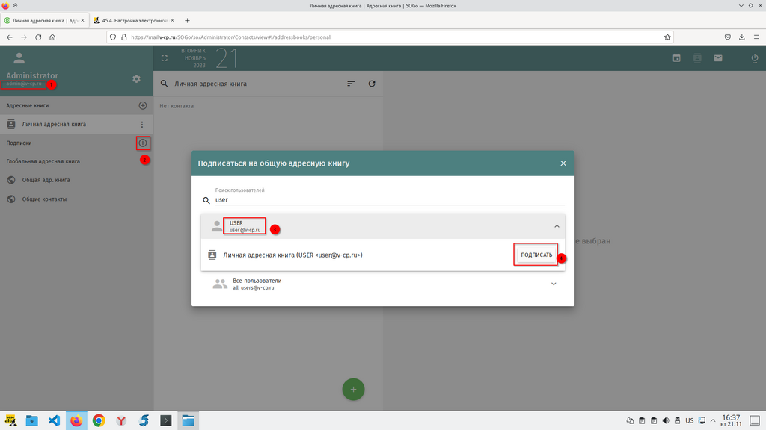Add a new subscription with plus icon

[x=143, y=143]
